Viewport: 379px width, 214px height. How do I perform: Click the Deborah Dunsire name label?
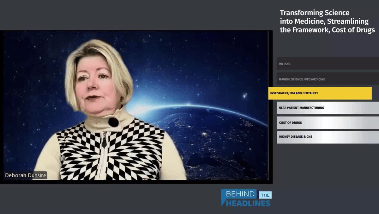point(26,175)
